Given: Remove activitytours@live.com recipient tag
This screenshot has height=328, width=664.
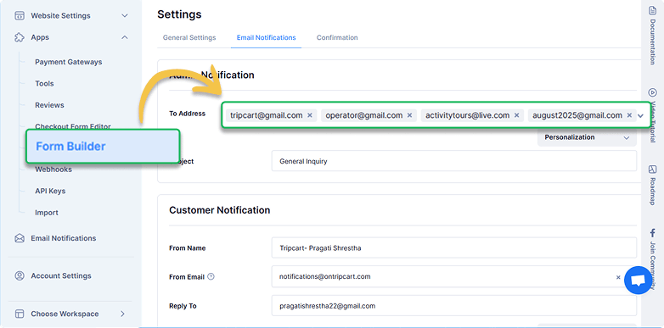Looking at the screenshot, I should [x=516, y=115].
